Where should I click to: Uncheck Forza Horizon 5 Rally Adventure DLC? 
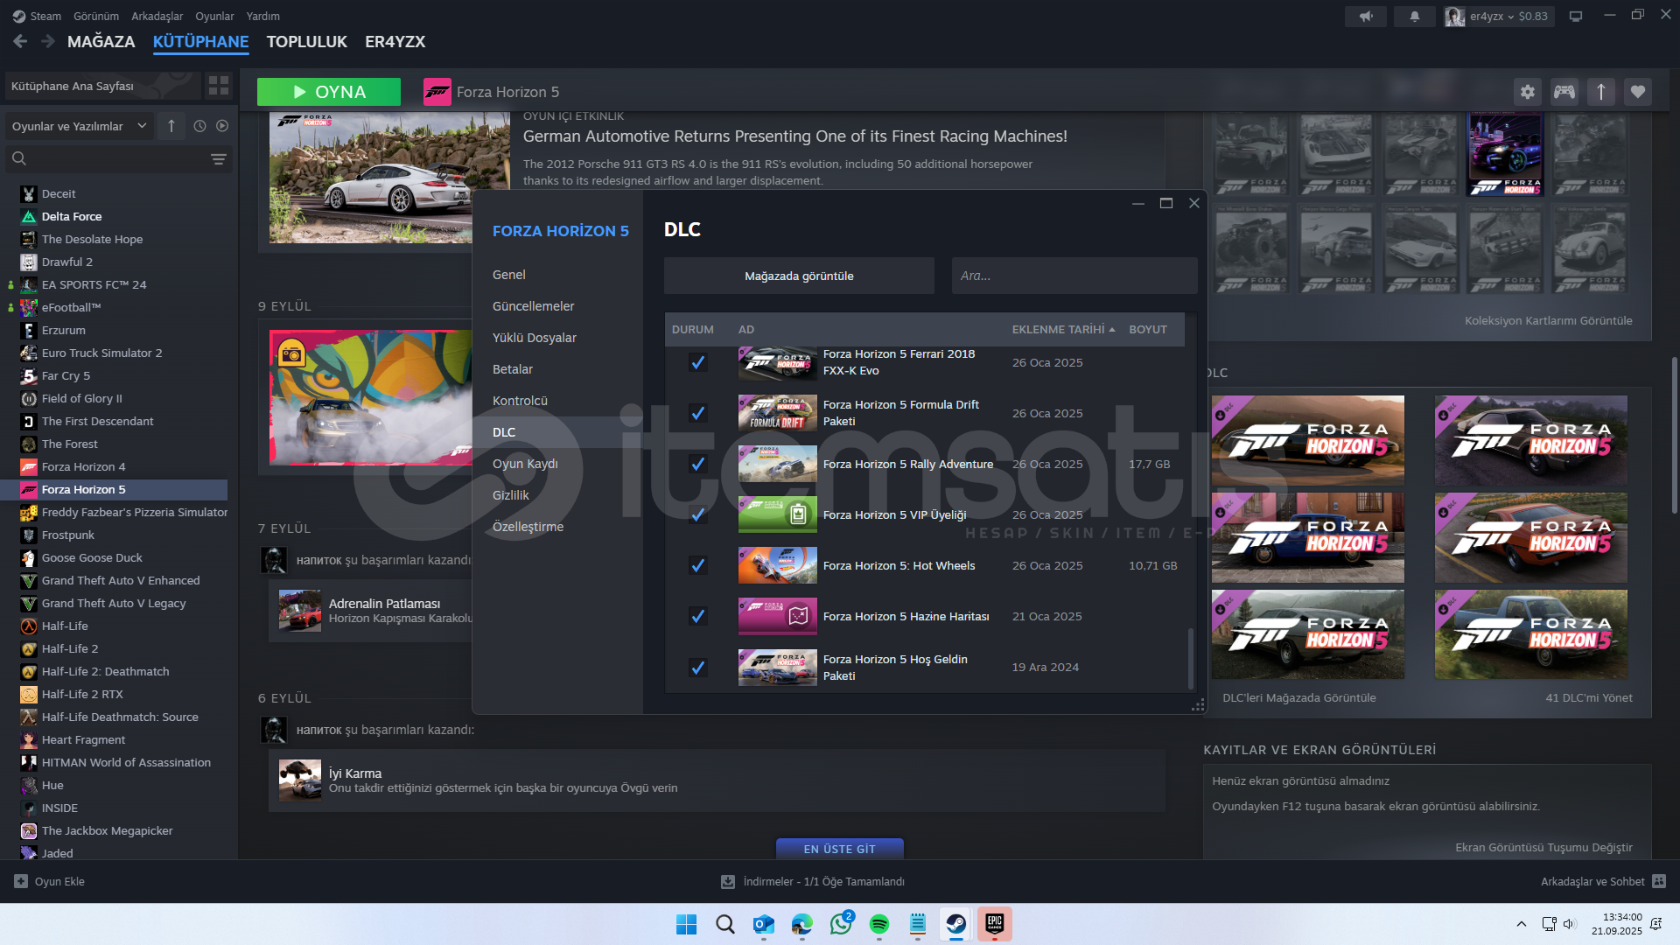pyautogui.click(x=697, y=464)
